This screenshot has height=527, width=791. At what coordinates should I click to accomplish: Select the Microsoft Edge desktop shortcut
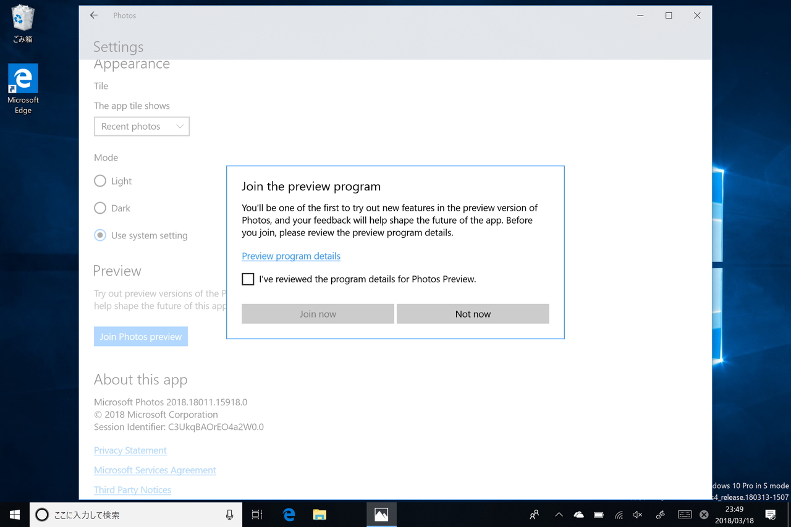coord(23,89)
